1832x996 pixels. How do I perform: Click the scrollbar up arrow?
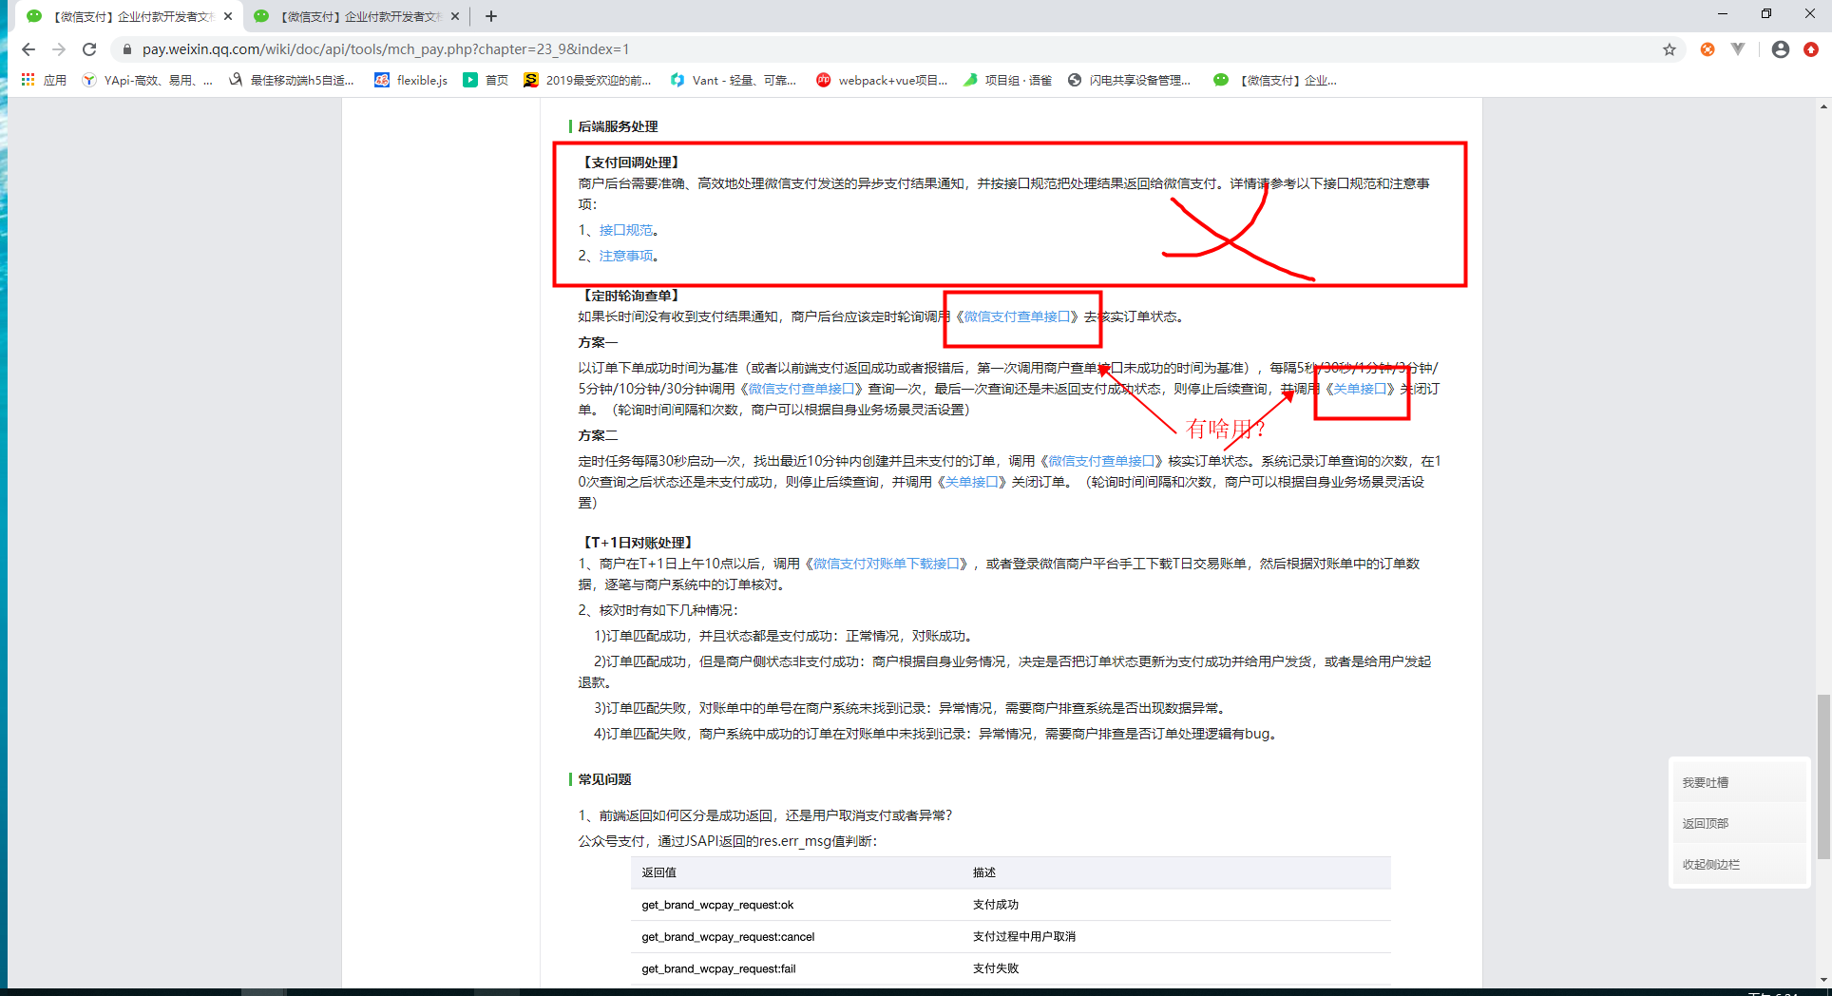[x=1822, y=105]
